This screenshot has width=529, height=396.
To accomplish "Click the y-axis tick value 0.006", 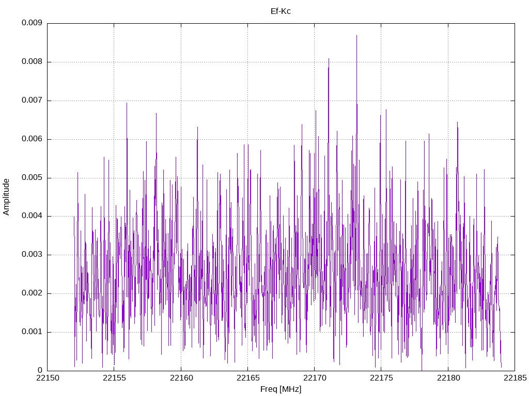I will tap(32, 139).
